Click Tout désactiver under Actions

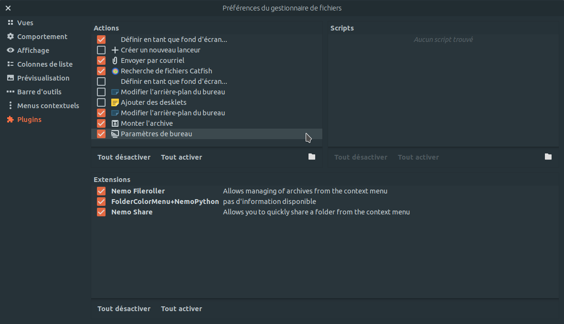coord(124,157)
